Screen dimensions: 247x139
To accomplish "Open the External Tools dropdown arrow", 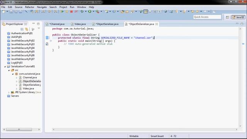I will click(x=101, y=12).
